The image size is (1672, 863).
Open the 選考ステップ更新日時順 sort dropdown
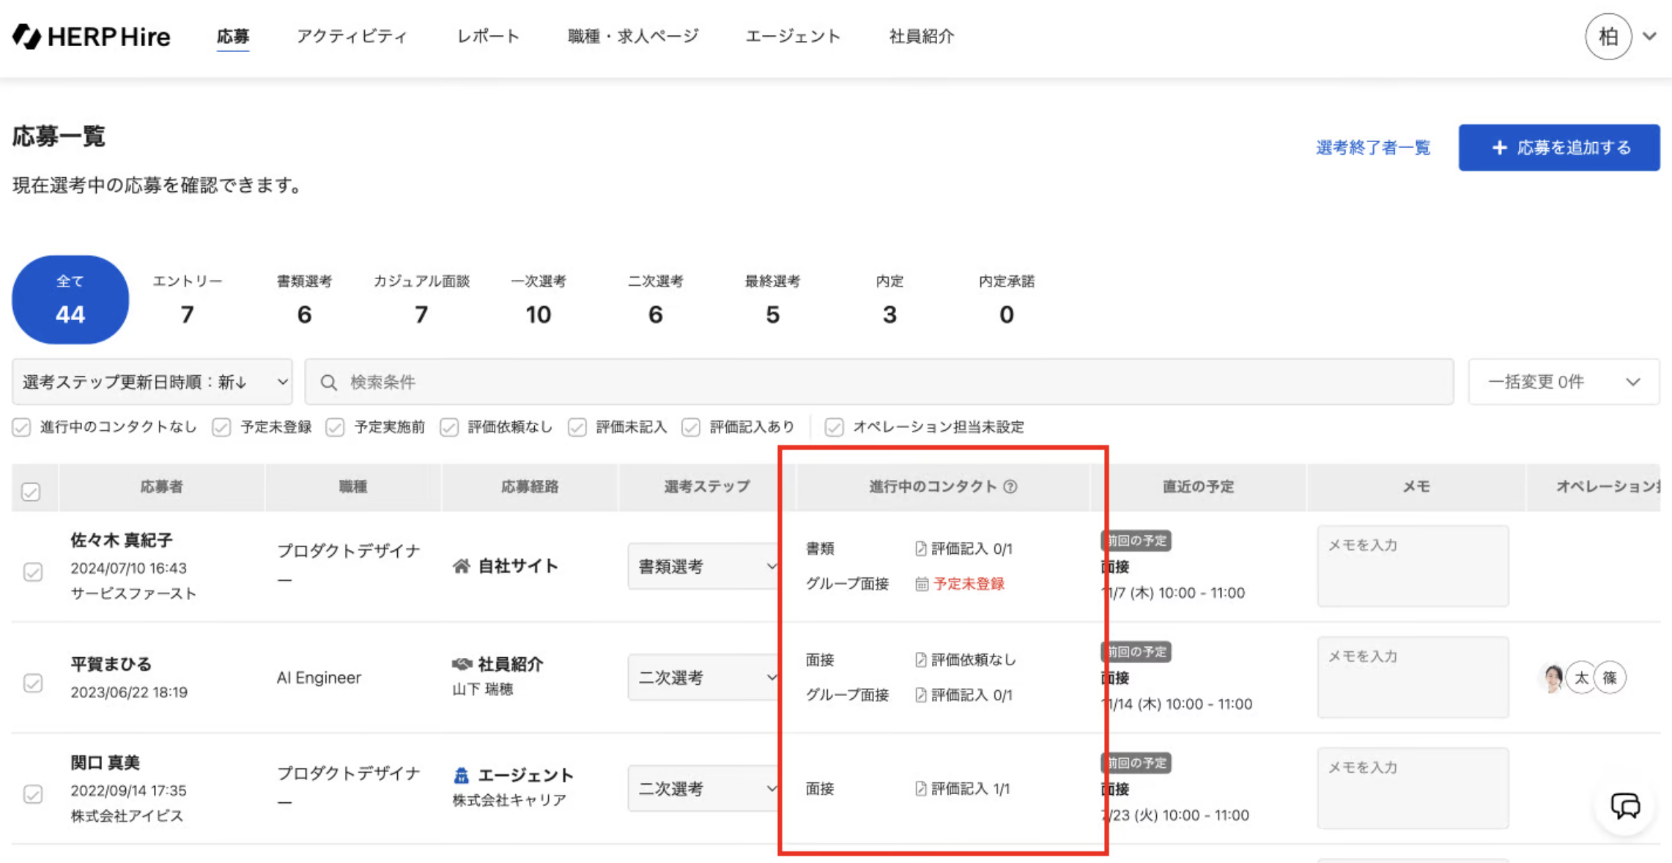point(152,382)
